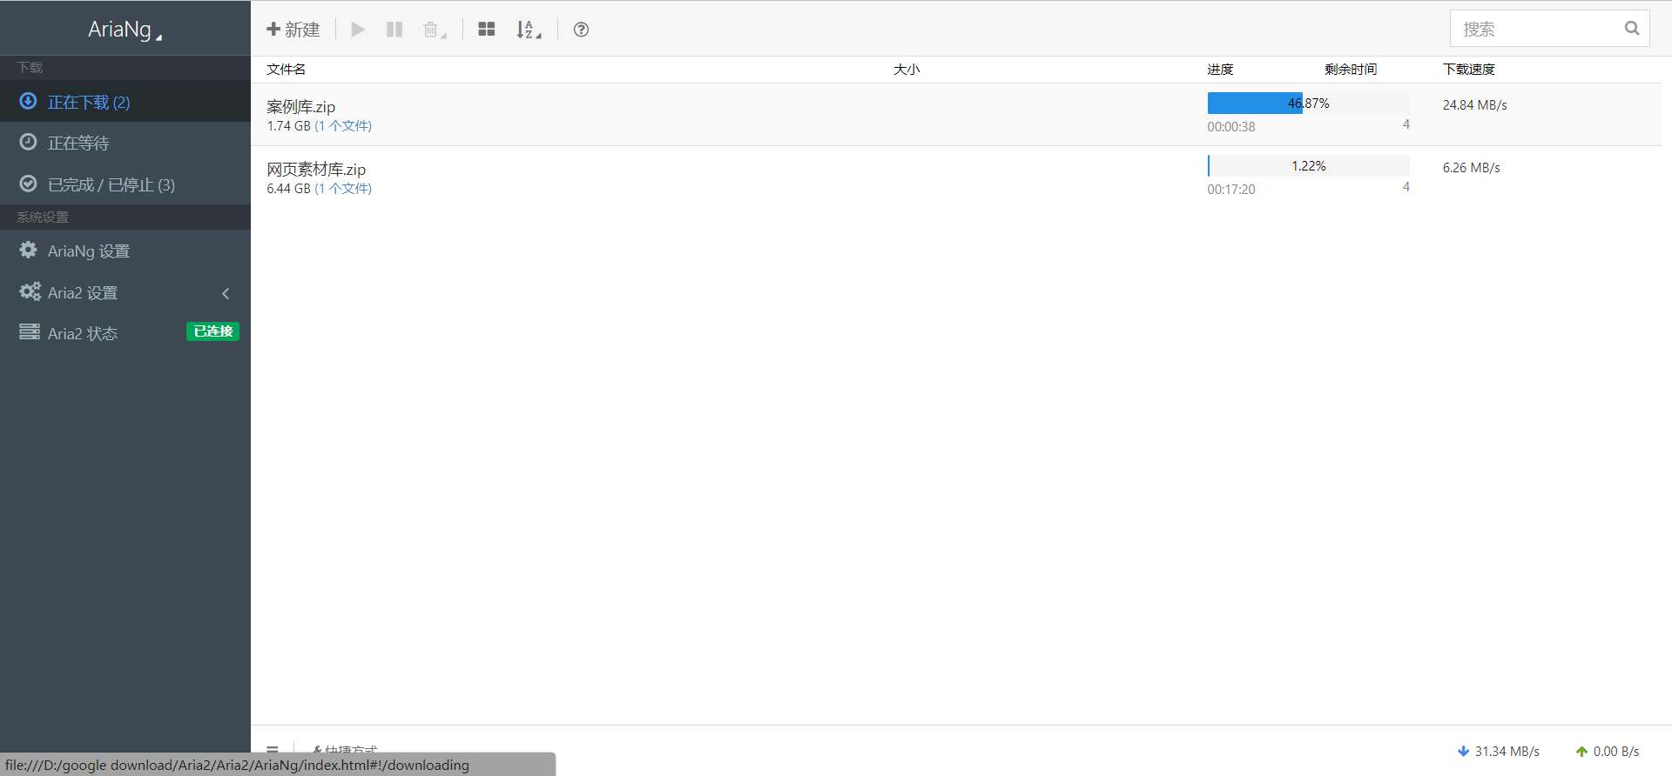Click the server icon beside Aria2 状态
This screenshot has width=1672, height=776.
tap(30, 331)
